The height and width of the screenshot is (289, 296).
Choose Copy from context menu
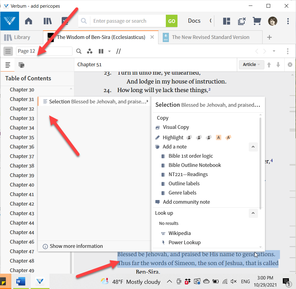tap(162, 118)
